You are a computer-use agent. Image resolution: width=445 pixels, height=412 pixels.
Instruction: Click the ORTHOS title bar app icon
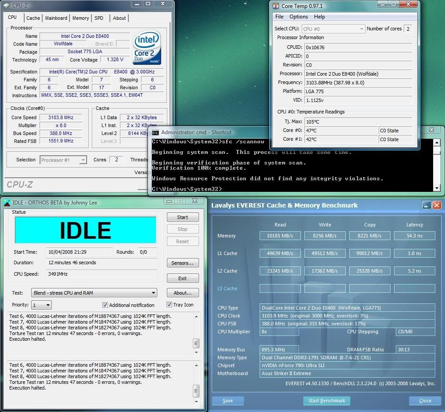7,203
